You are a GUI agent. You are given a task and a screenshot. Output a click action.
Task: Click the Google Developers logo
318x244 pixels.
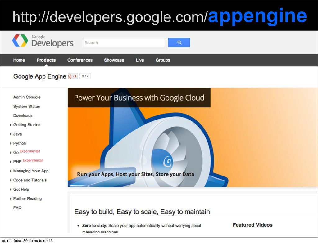tap(43, 41)
